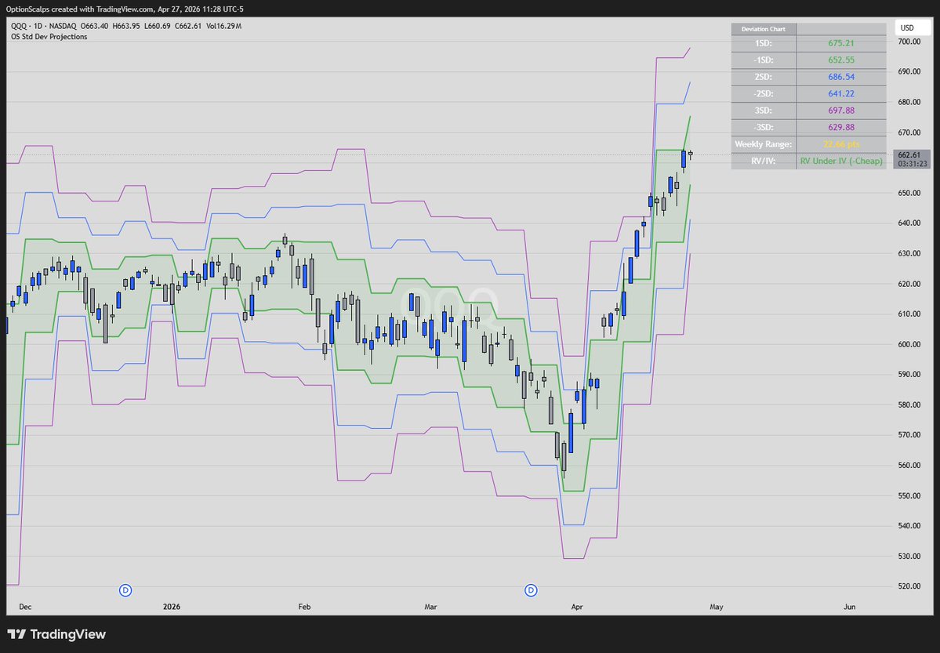Click the "2026" label on the time axis
This screenshot has height=653, width=940.
(x=171, y=606)
